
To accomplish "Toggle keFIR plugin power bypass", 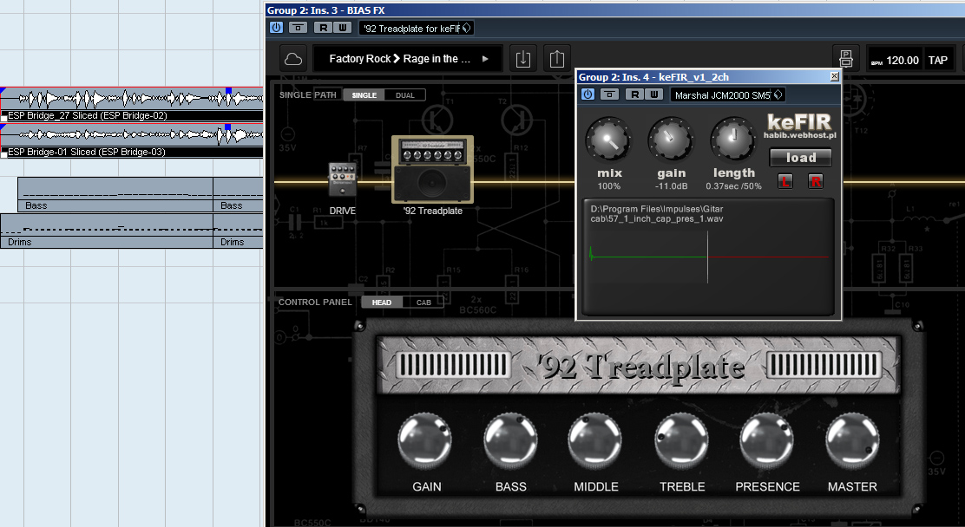I will click(x=588, y=94).
